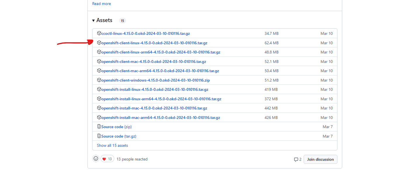Click the 13 people reacted text
This screenshot has height=171, width=409.
coord(132,159)
